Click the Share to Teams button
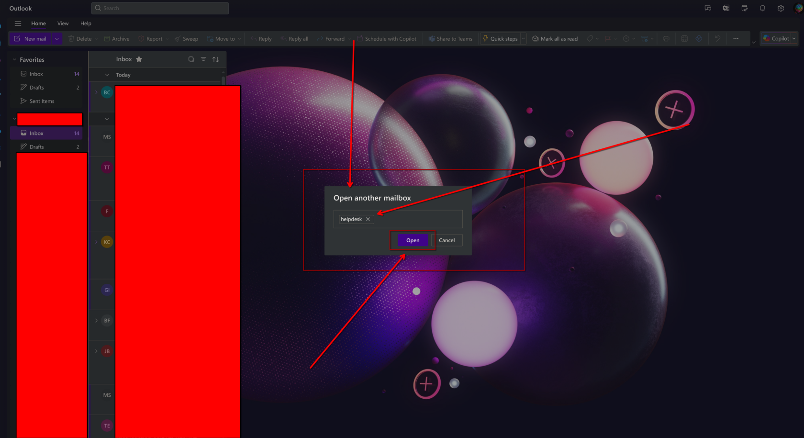 click(450, 39)
